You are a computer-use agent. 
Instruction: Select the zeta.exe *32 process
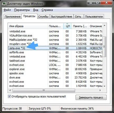tap(55, 48)
